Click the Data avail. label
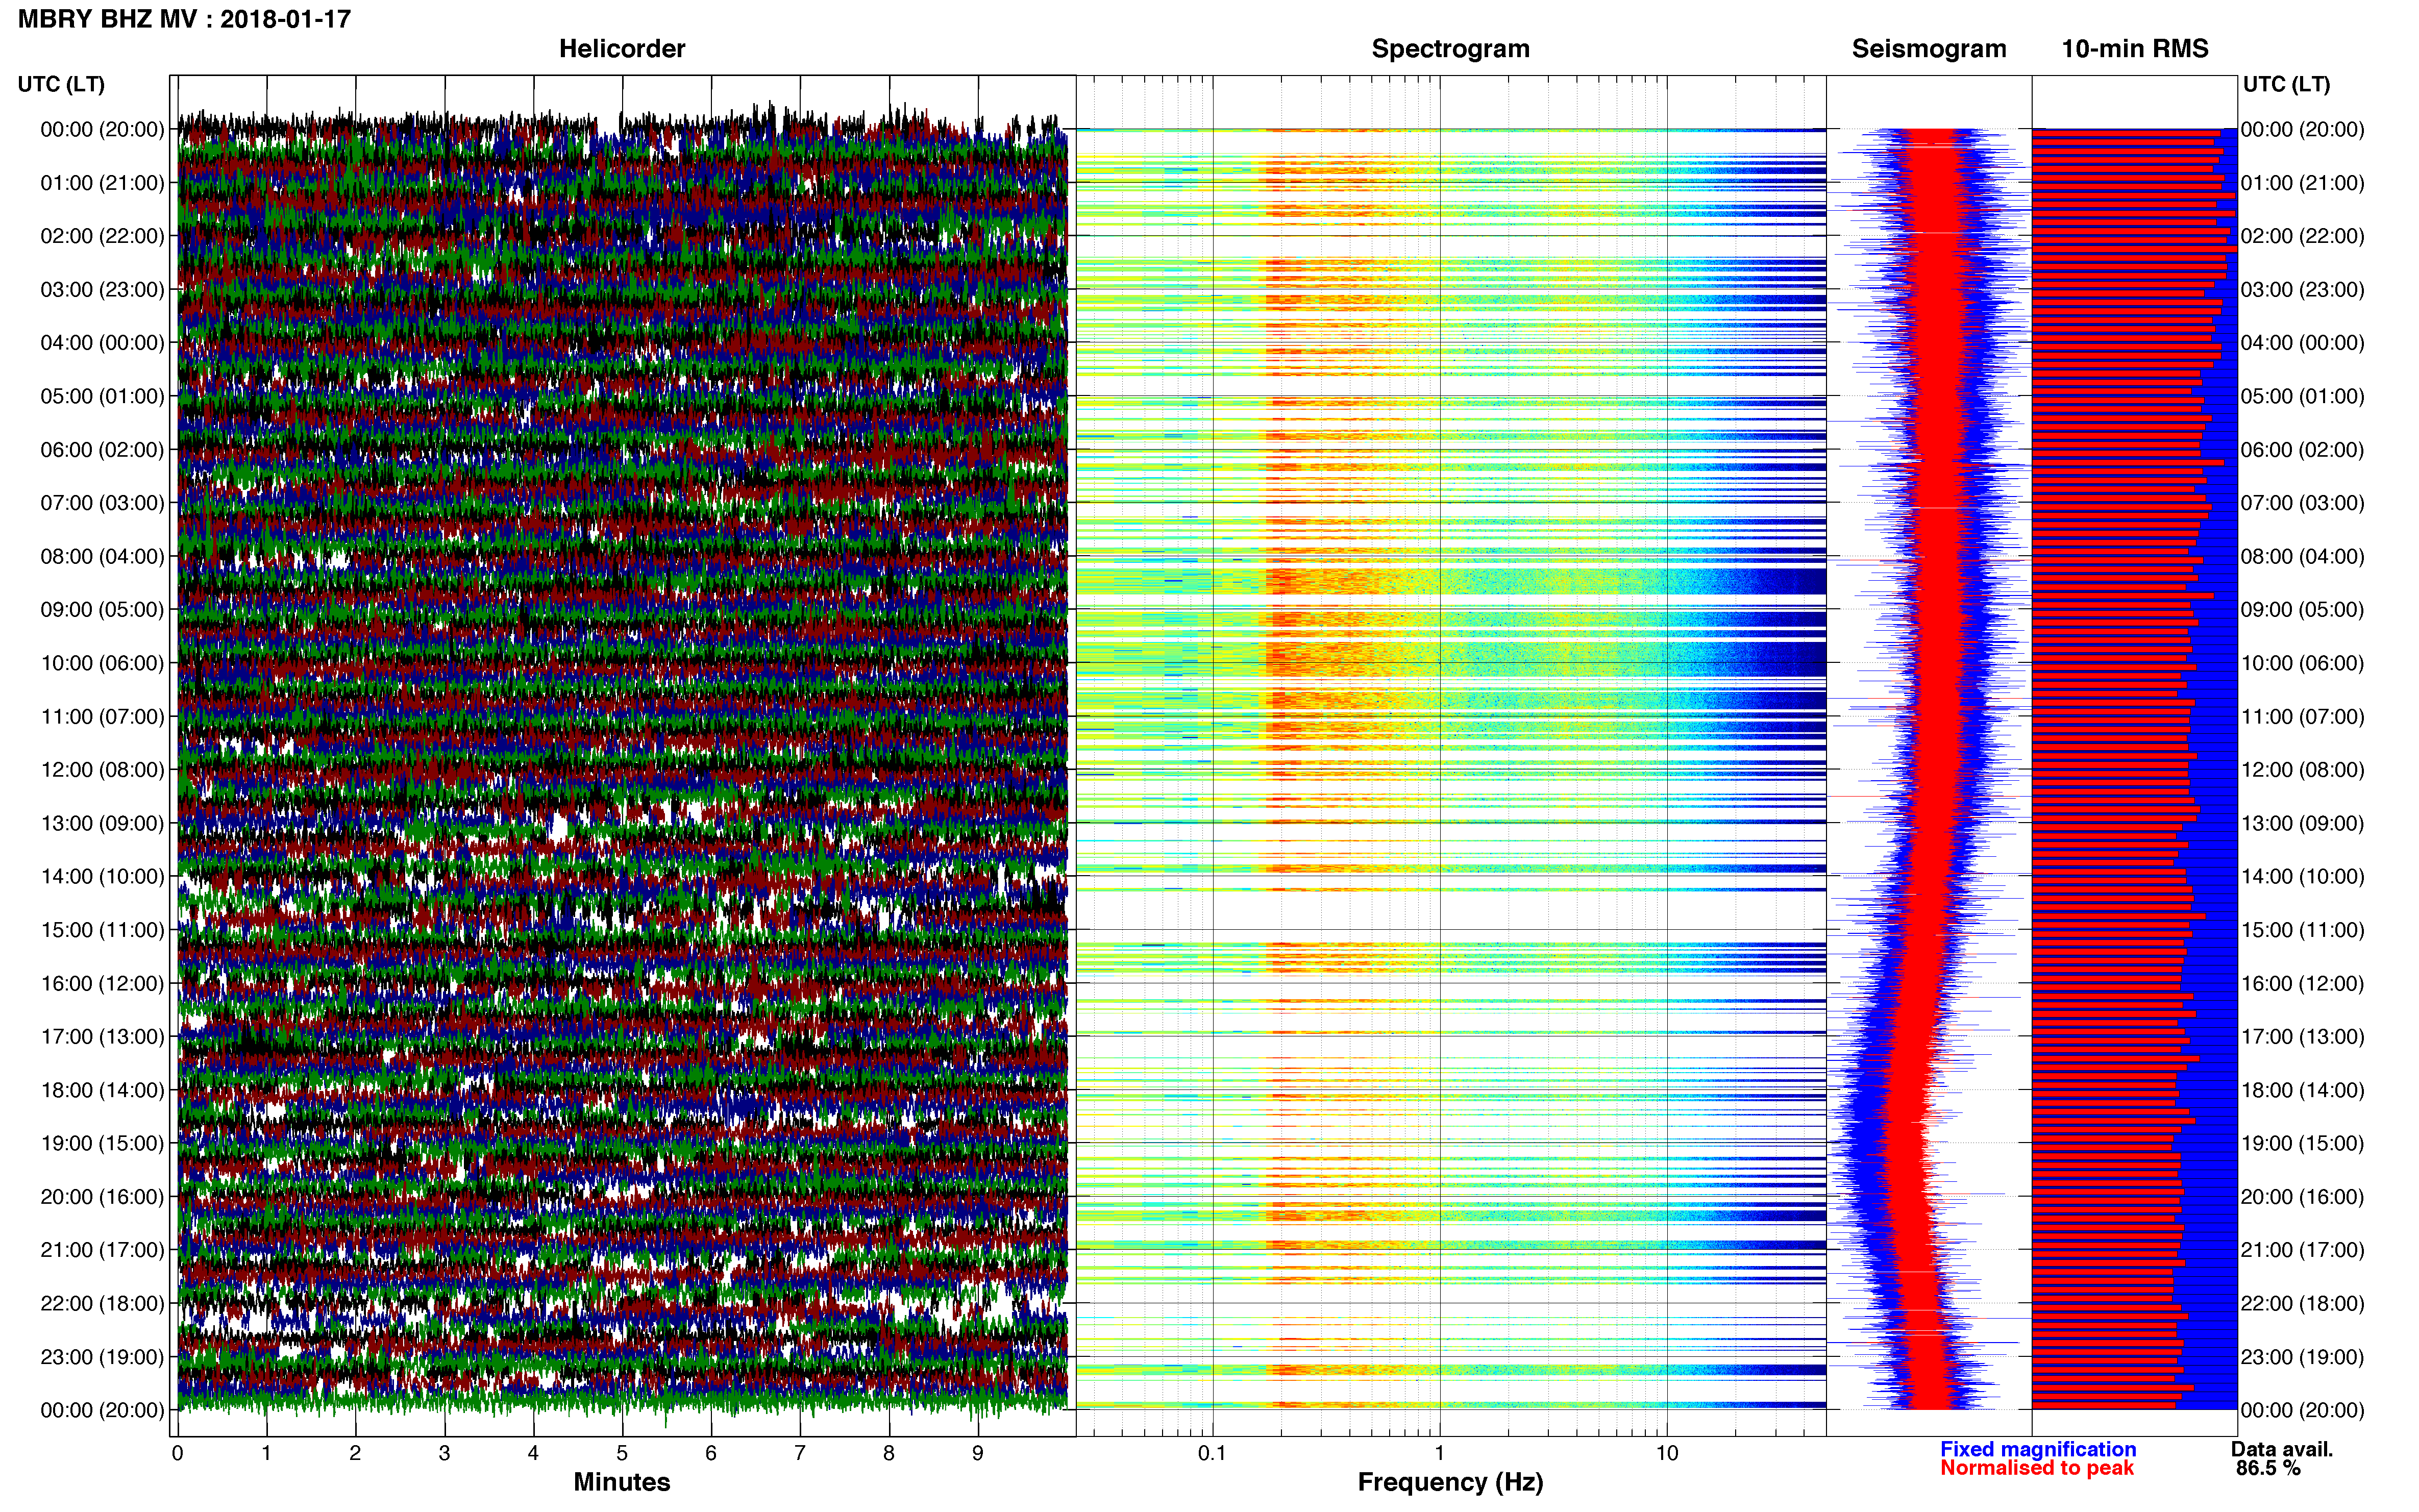Image resolution: width=2419 pixels, height=1512 pixels. click(2282, 1449)
